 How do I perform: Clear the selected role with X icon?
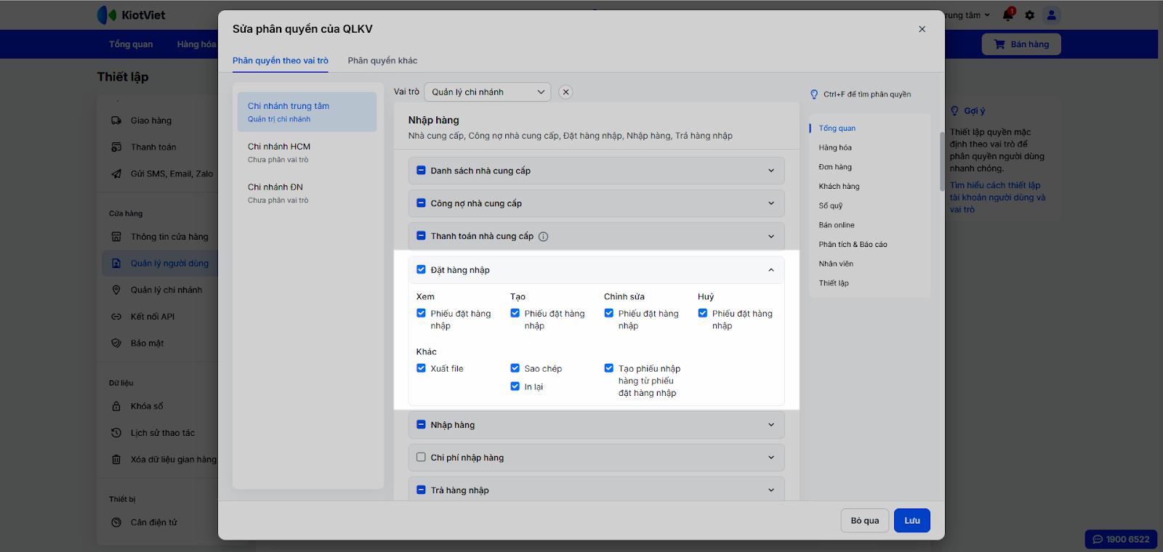(566, 92)
